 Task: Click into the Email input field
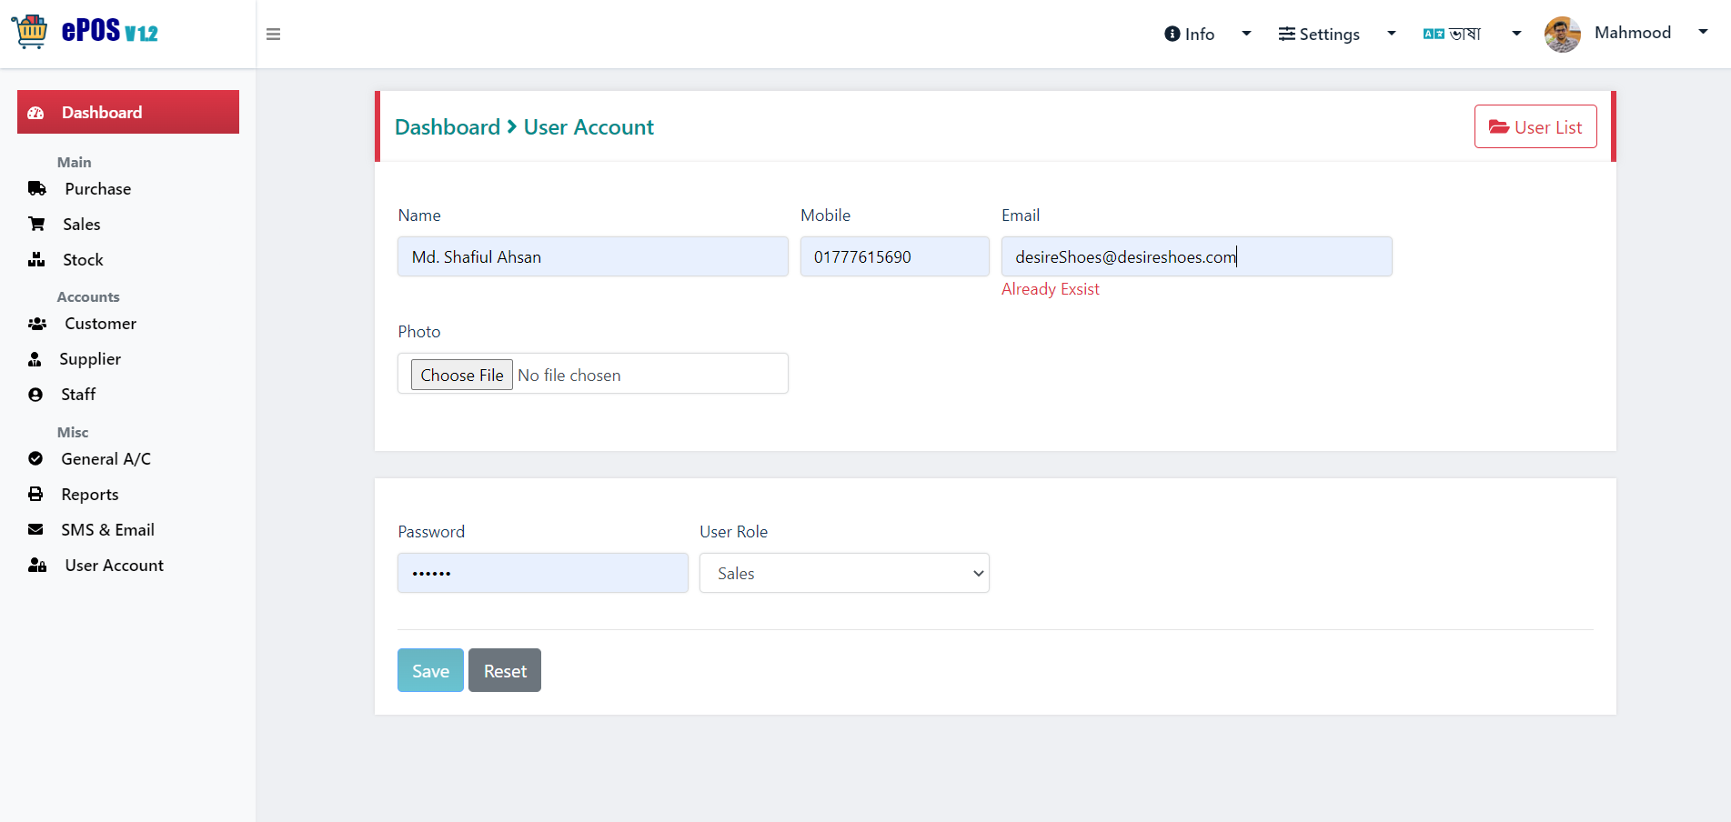coord(1196,256)
